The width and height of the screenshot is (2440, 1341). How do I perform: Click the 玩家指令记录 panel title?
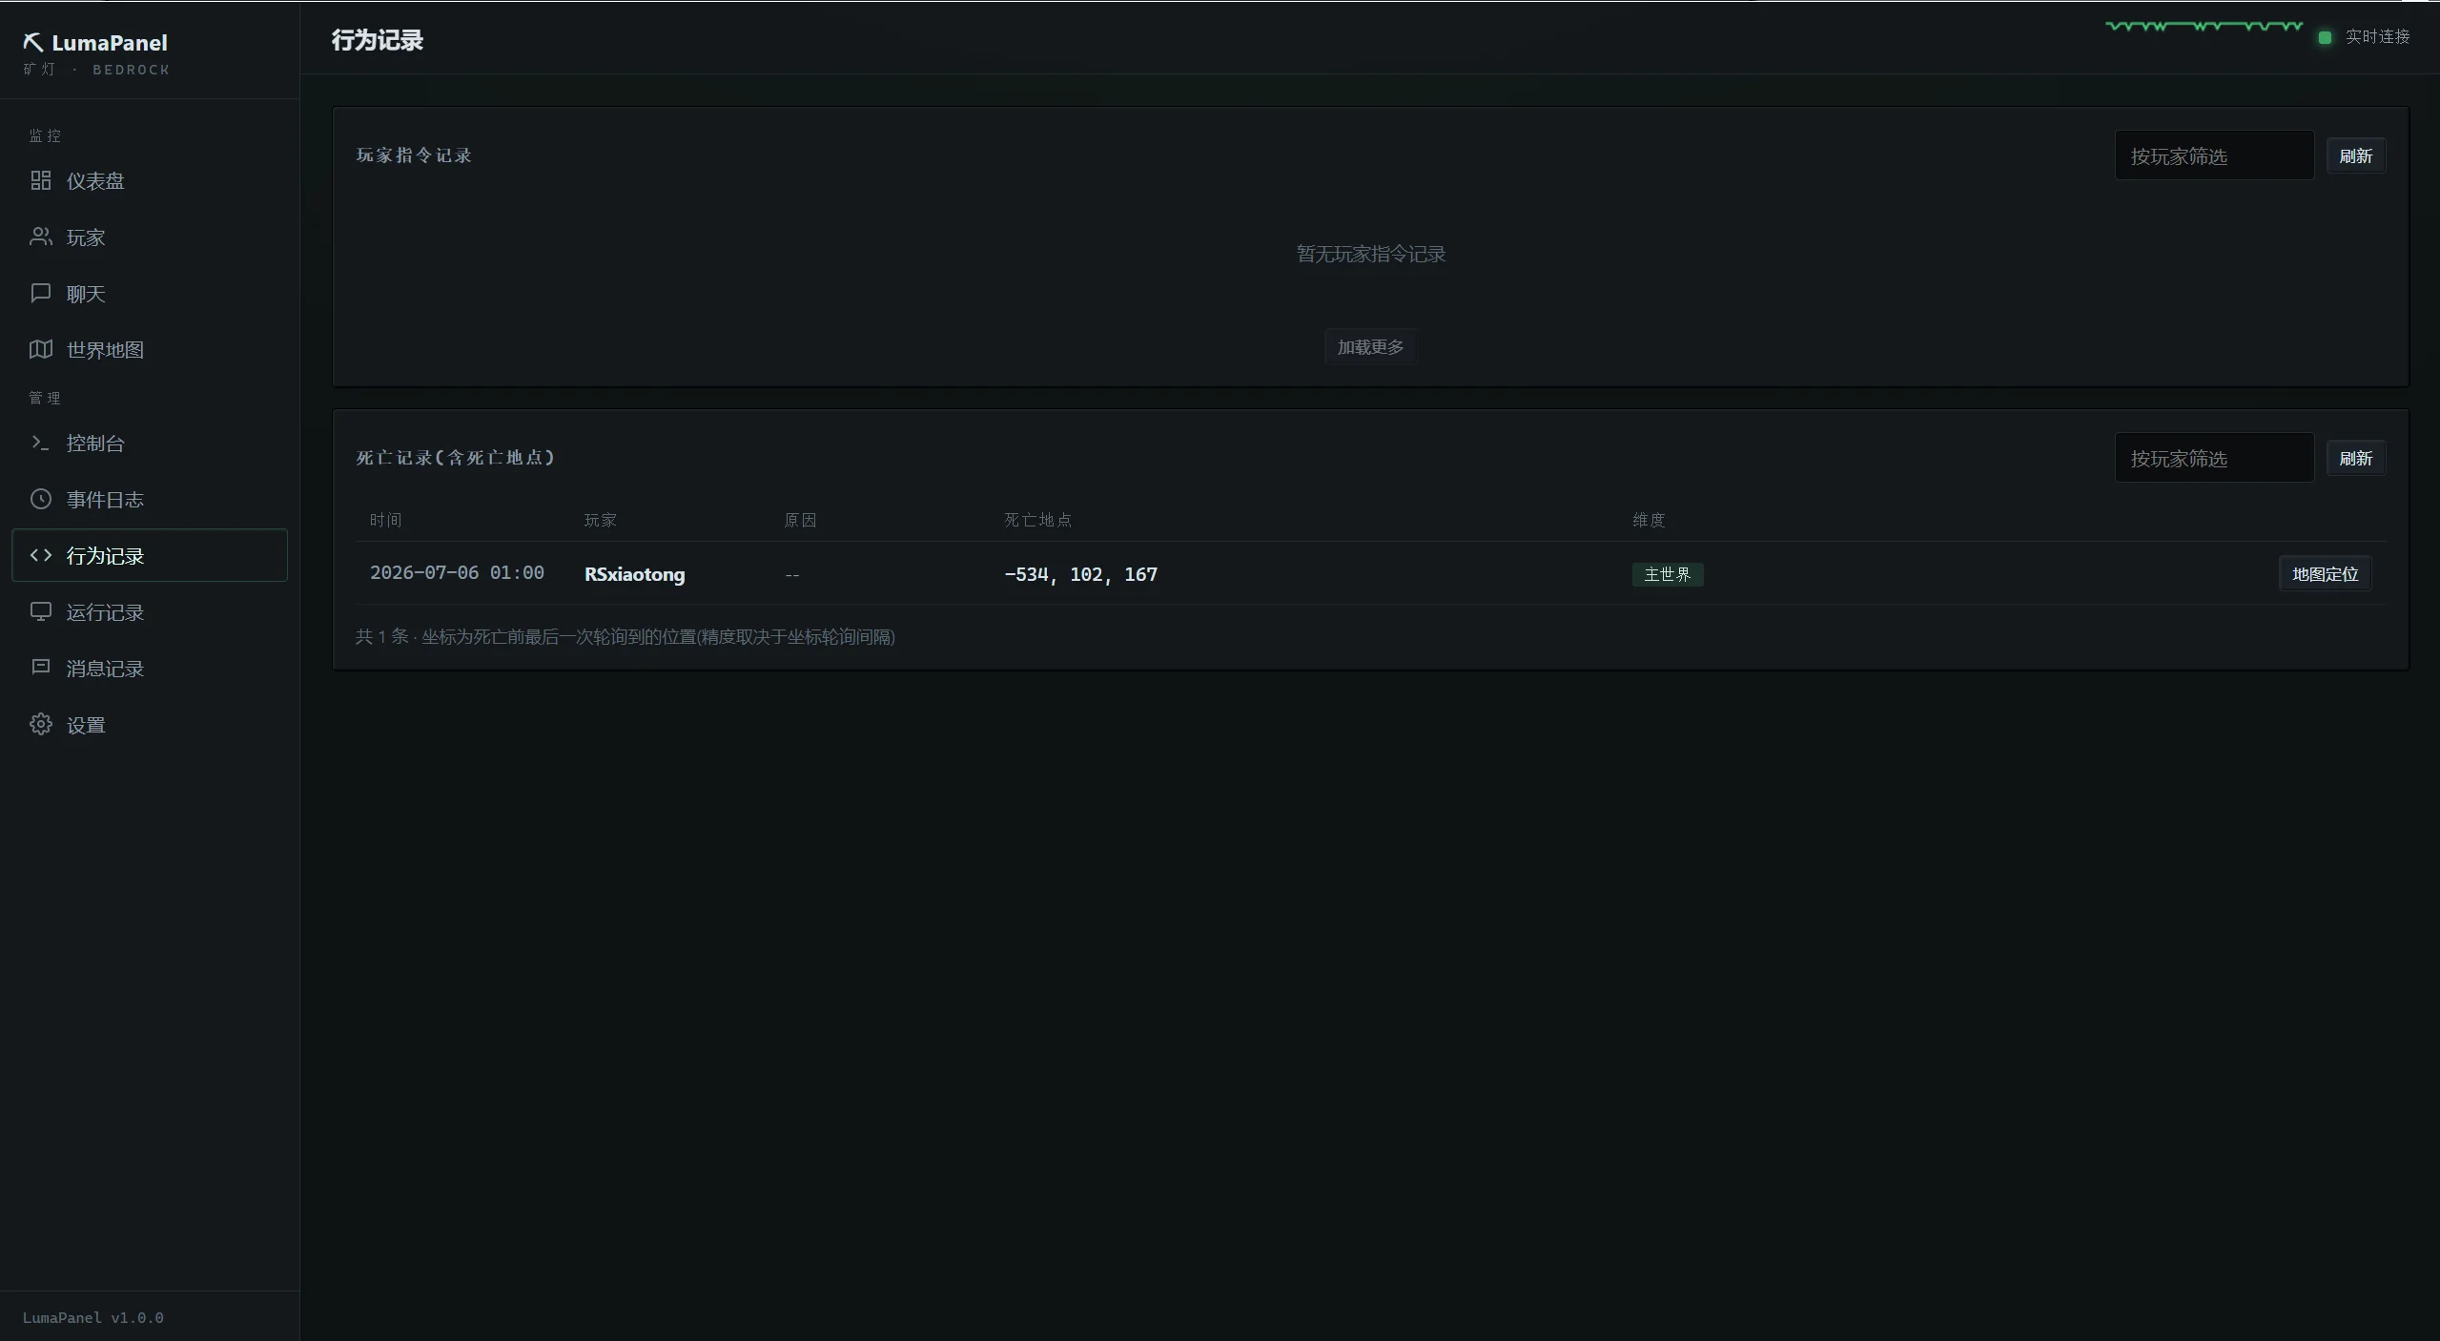(414, 155)
